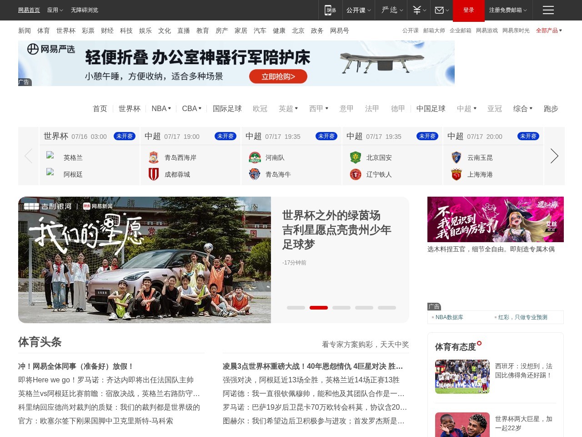
Task: Expand the CBA submenu
Action: point(191,108)
